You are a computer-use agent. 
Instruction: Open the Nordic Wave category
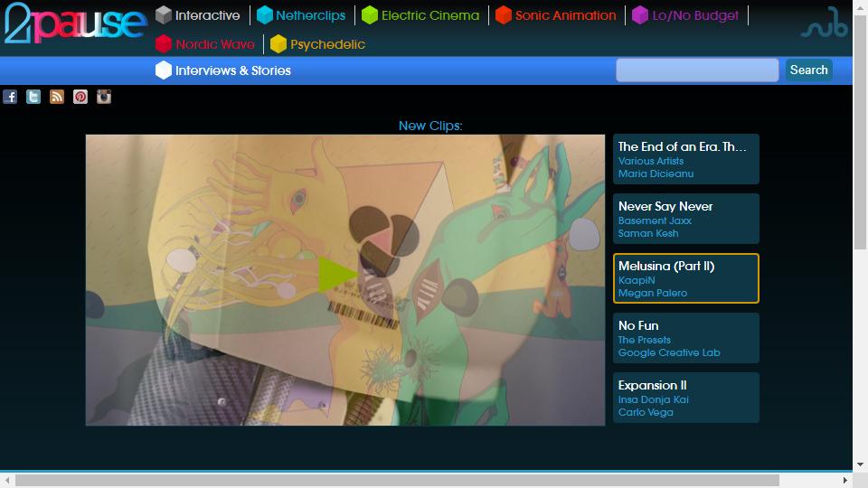pos(215,44)
